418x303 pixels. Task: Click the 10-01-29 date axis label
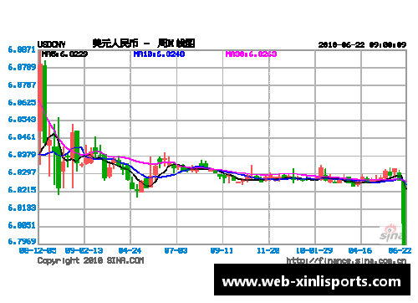click(x=314, y=250)
